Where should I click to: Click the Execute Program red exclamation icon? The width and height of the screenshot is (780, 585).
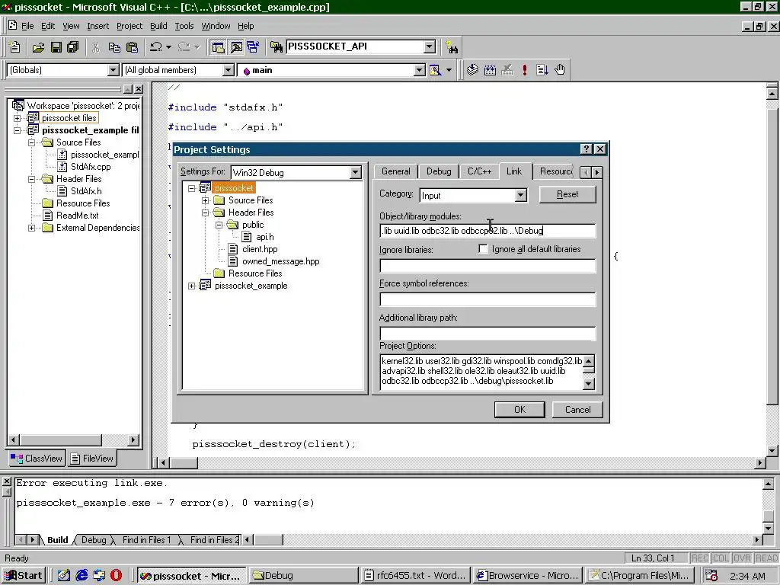click(x=524, y=70)
